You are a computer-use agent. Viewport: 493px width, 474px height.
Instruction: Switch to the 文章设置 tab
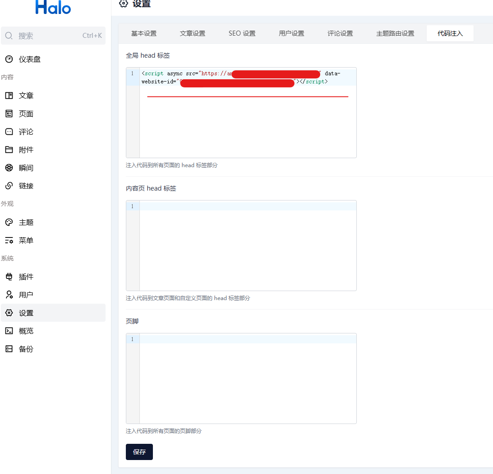[x=193, y=33]
